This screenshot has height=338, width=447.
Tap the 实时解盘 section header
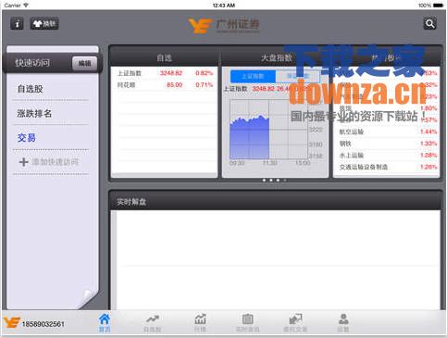pyautogui.click(x=276, y=202)
